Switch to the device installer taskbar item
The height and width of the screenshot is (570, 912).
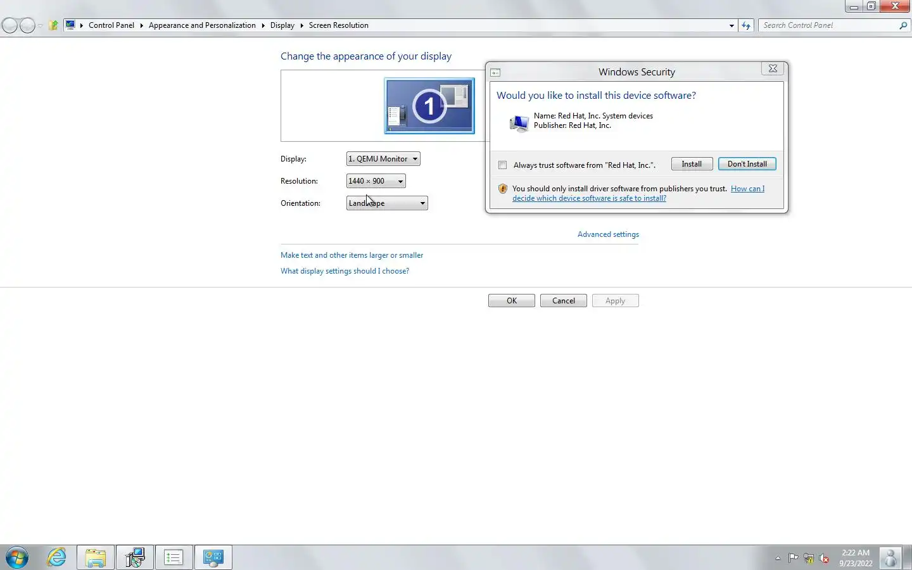click(135, 557)
